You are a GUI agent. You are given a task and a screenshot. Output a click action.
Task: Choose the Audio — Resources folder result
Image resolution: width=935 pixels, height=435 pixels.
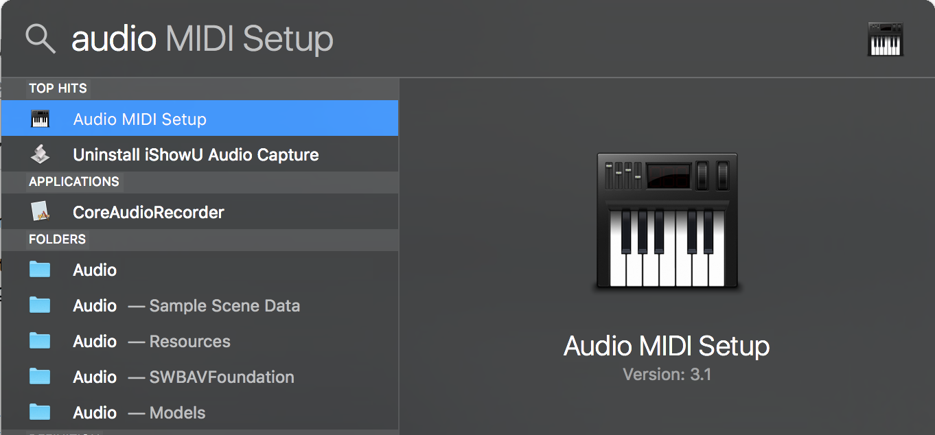pos(151,342)
